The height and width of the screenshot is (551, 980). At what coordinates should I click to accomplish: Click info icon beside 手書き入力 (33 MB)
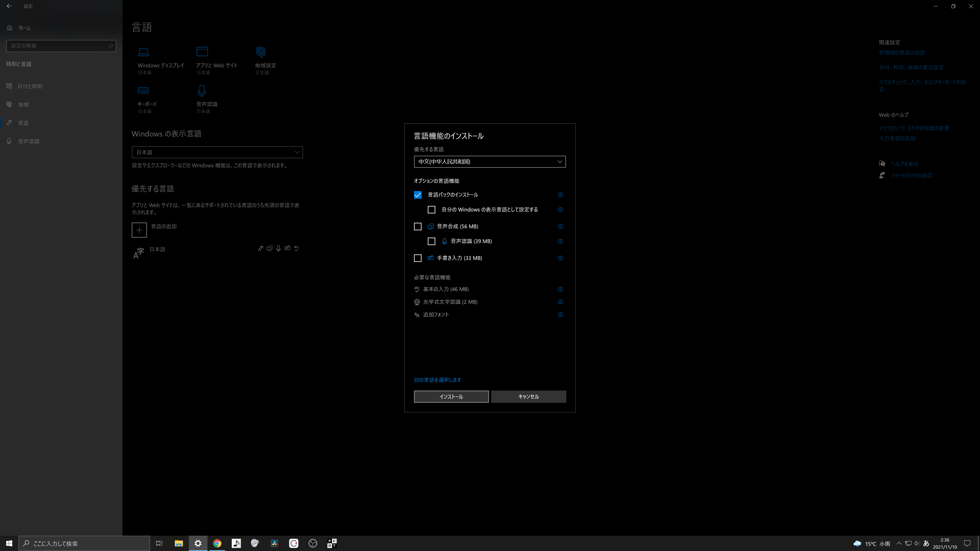click(x=560, y=258)
